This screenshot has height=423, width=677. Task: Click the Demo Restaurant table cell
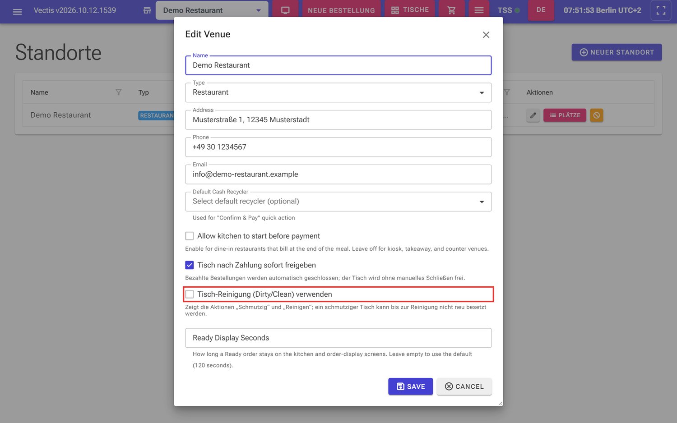pos(61,115)
